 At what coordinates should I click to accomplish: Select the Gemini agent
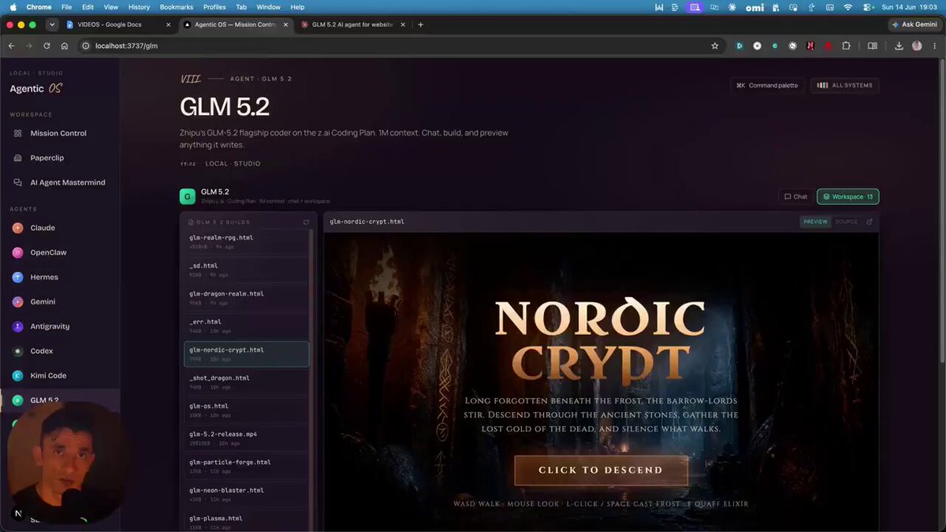[x=60, y=302]
